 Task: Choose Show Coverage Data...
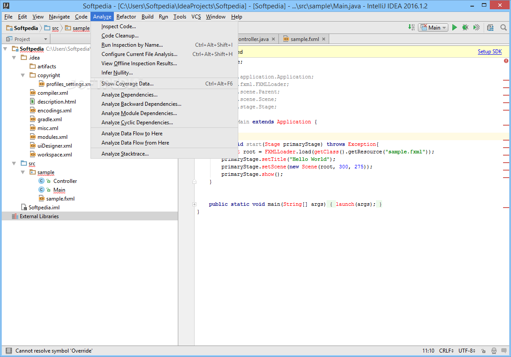164,84
